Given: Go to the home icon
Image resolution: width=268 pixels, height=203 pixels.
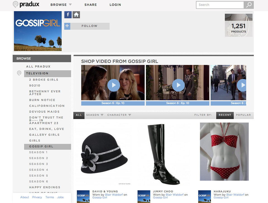Looking at the screenshot, I should pos(76,15).
